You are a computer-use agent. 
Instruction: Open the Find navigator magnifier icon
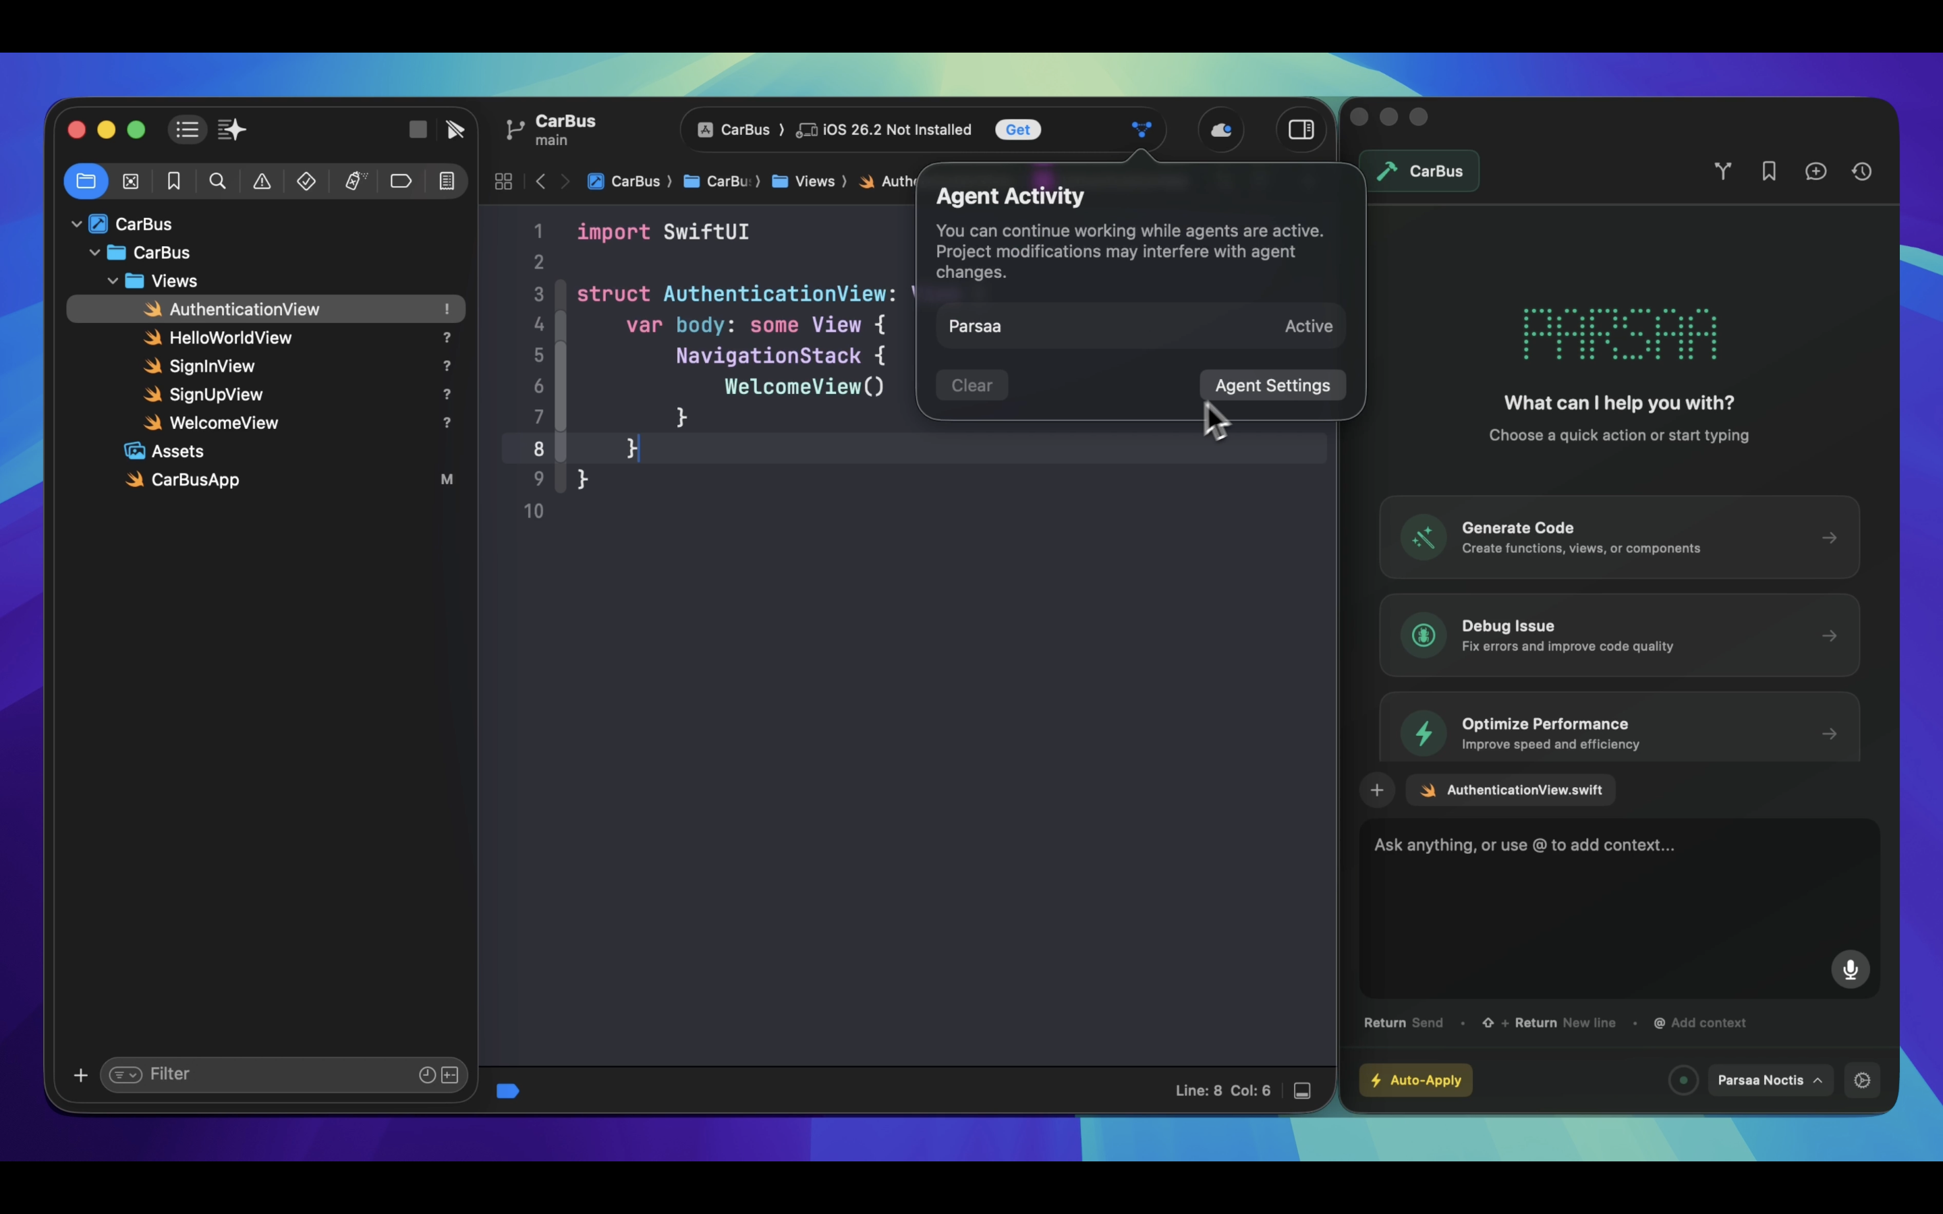(218, 181)
